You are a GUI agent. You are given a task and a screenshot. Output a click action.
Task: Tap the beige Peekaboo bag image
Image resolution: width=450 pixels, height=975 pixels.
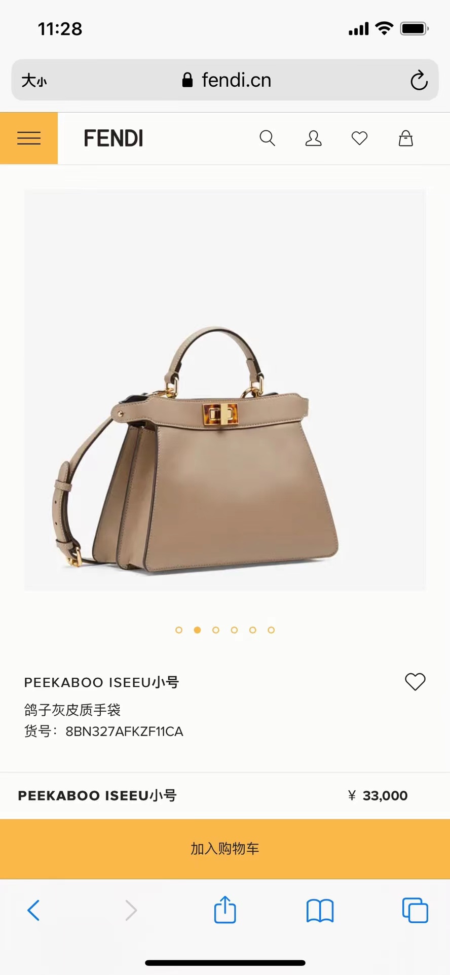point(225,390)
